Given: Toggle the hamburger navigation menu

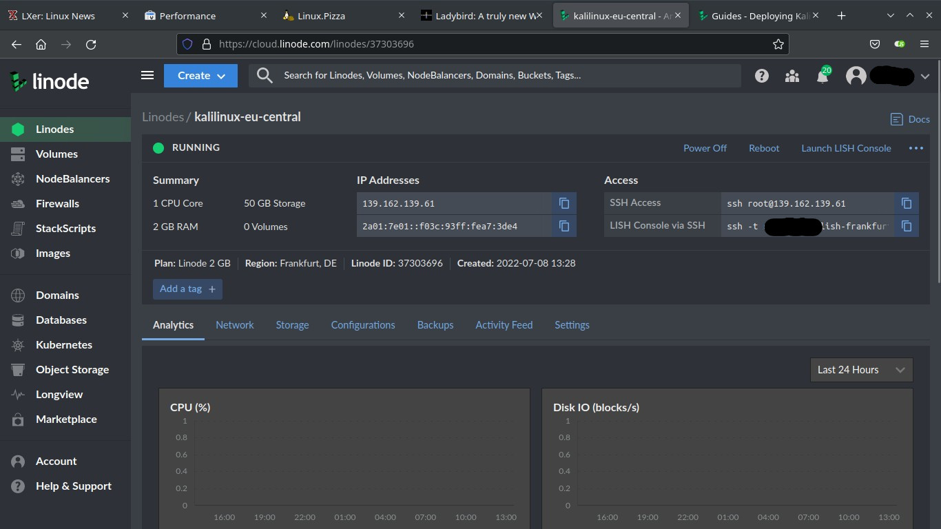Looking at the screenshot, I should (147, 76).
